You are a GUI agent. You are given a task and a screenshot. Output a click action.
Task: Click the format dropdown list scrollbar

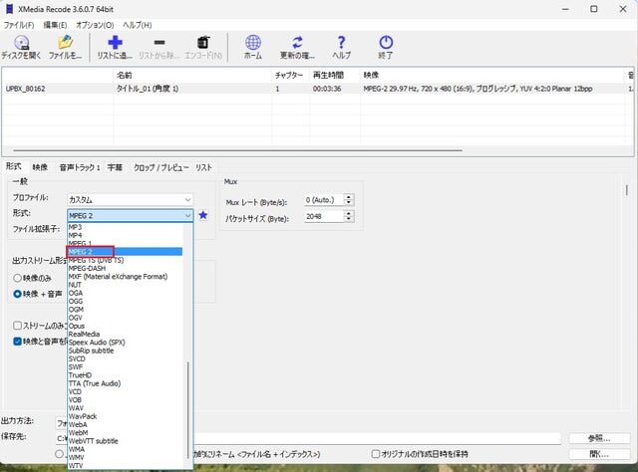click(x=188, y=410)
